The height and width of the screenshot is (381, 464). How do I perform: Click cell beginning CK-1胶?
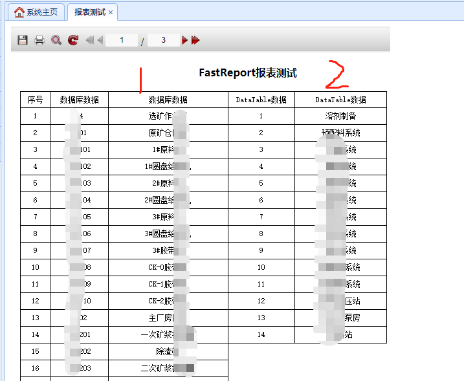[168, 284]
